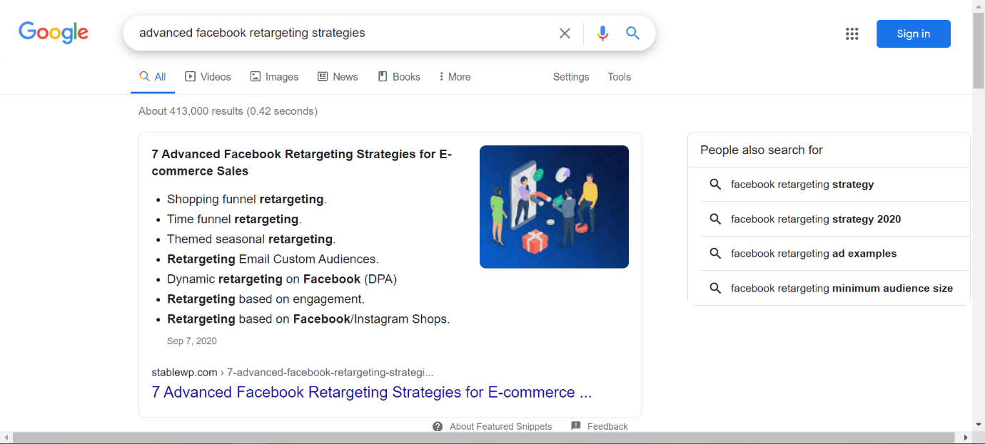Select the All results tab
The height and width of the screenshot is (444, 985).
tap(153, 77)
